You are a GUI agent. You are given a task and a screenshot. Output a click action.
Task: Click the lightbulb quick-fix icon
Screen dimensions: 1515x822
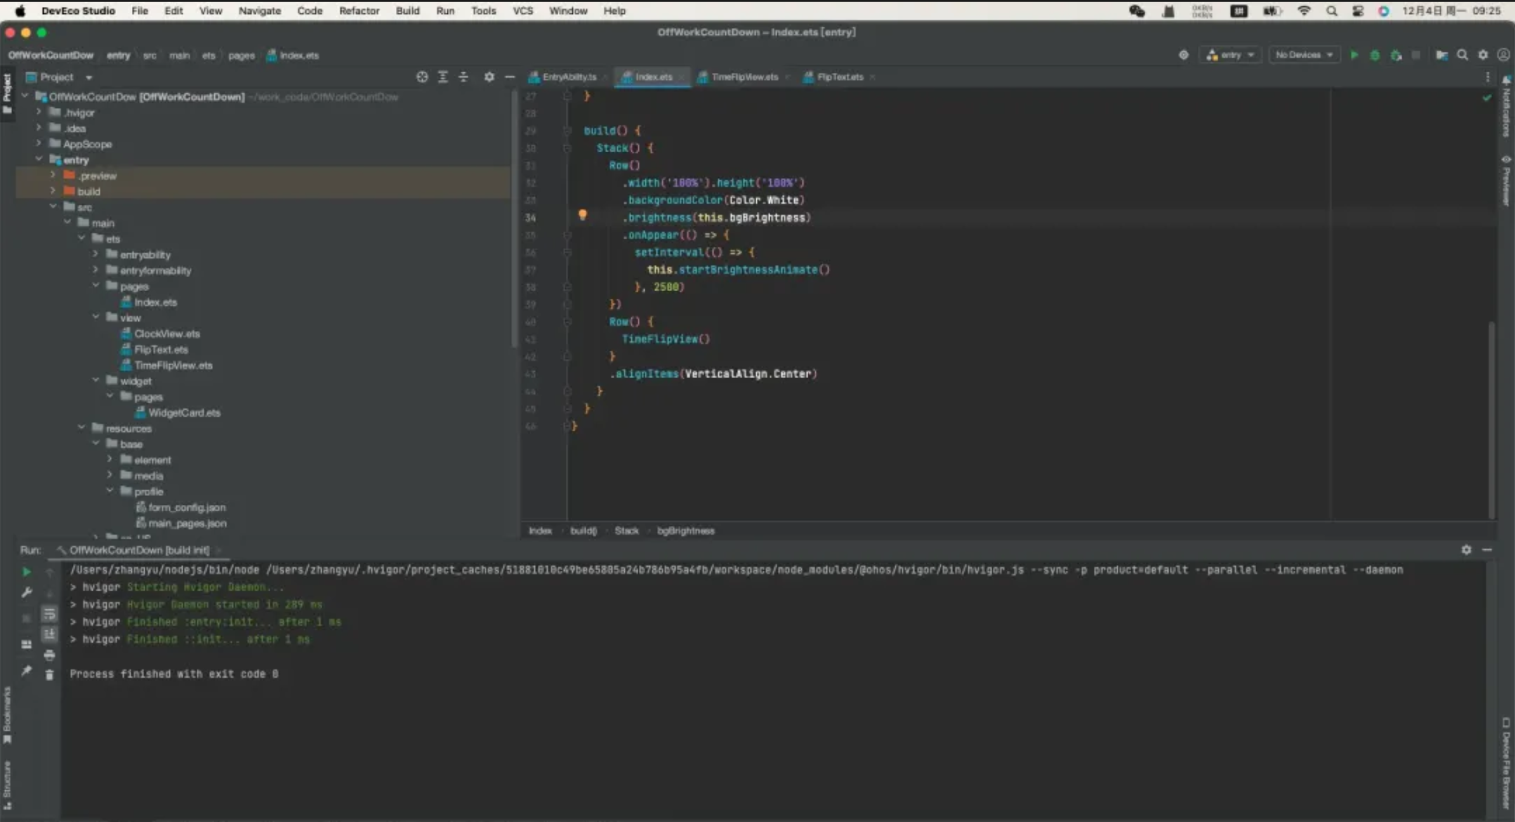582,215
